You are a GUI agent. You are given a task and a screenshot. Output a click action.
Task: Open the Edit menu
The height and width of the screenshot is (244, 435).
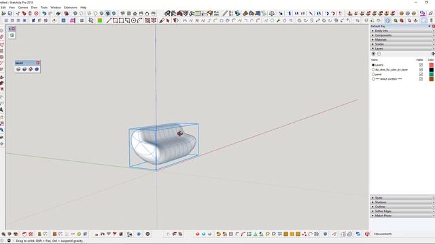pyautogui.click(x=3, y=7)
